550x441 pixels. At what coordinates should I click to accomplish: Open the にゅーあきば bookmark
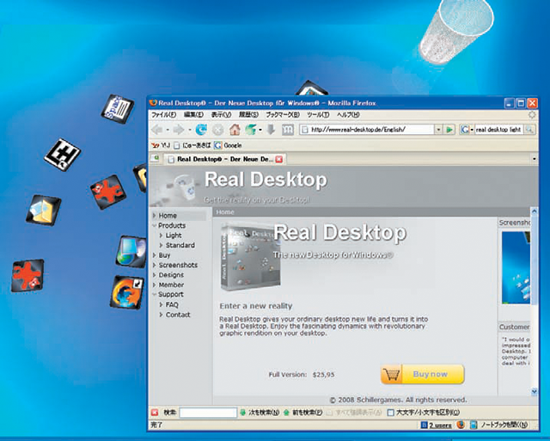192,145
